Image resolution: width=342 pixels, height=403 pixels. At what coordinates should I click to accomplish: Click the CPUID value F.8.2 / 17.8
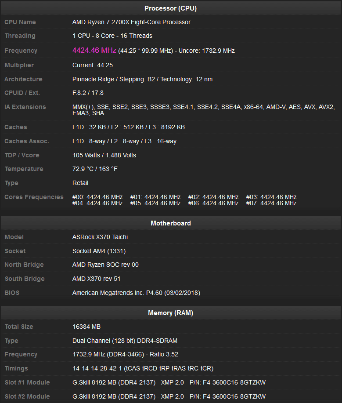[88, 93]
